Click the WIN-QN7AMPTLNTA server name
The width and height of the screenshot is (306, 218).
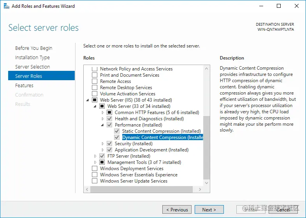(276, 30)
